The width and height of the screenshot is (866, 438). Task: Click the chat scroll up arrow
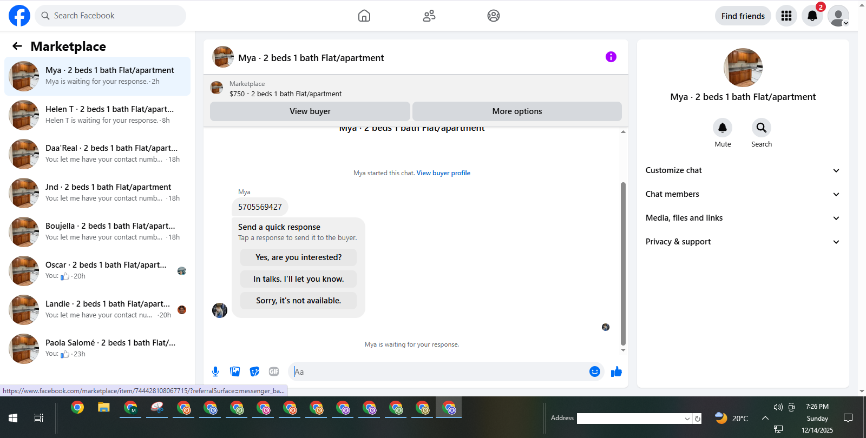[x=623, y=131]
